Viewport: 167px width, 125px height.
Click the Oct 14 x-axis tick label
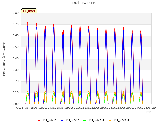pos(21,108)
